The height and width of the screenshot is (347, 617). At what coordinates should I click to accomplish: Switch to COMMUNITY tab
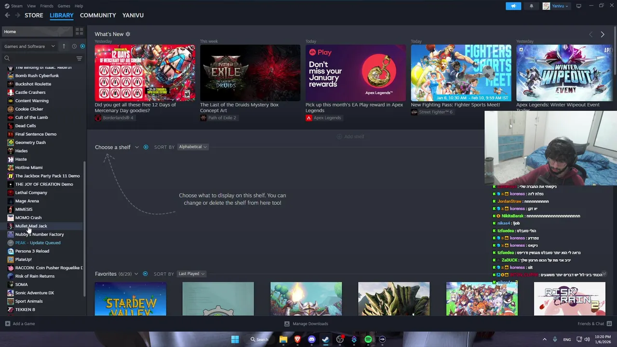(98, 15)
